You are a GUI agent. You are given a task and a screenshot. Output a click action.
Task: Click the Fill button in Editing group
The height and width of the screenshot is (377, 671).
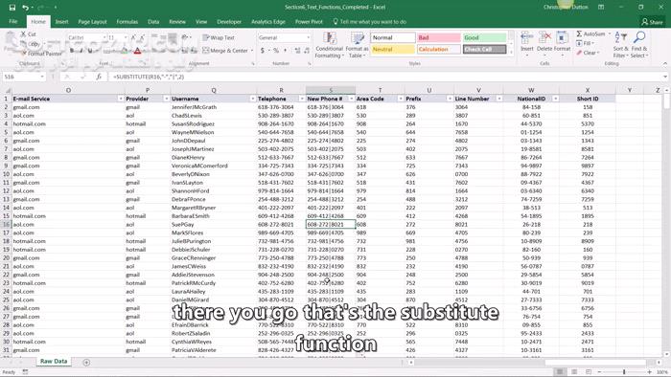pyautogui.click(x=586, y=44)
